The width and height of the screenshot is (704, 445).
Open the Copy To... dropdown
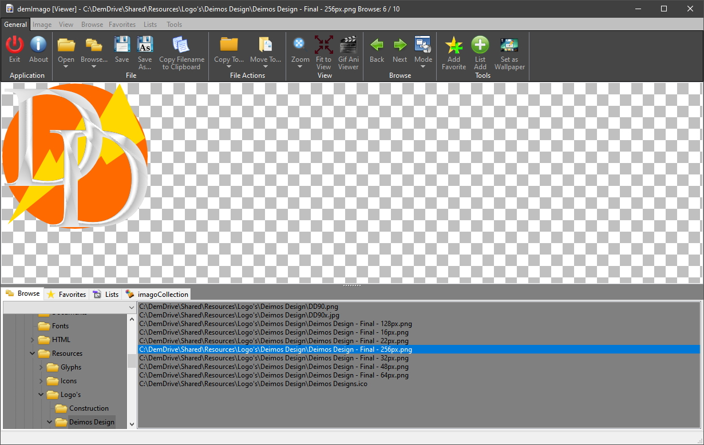pos(229,67)
